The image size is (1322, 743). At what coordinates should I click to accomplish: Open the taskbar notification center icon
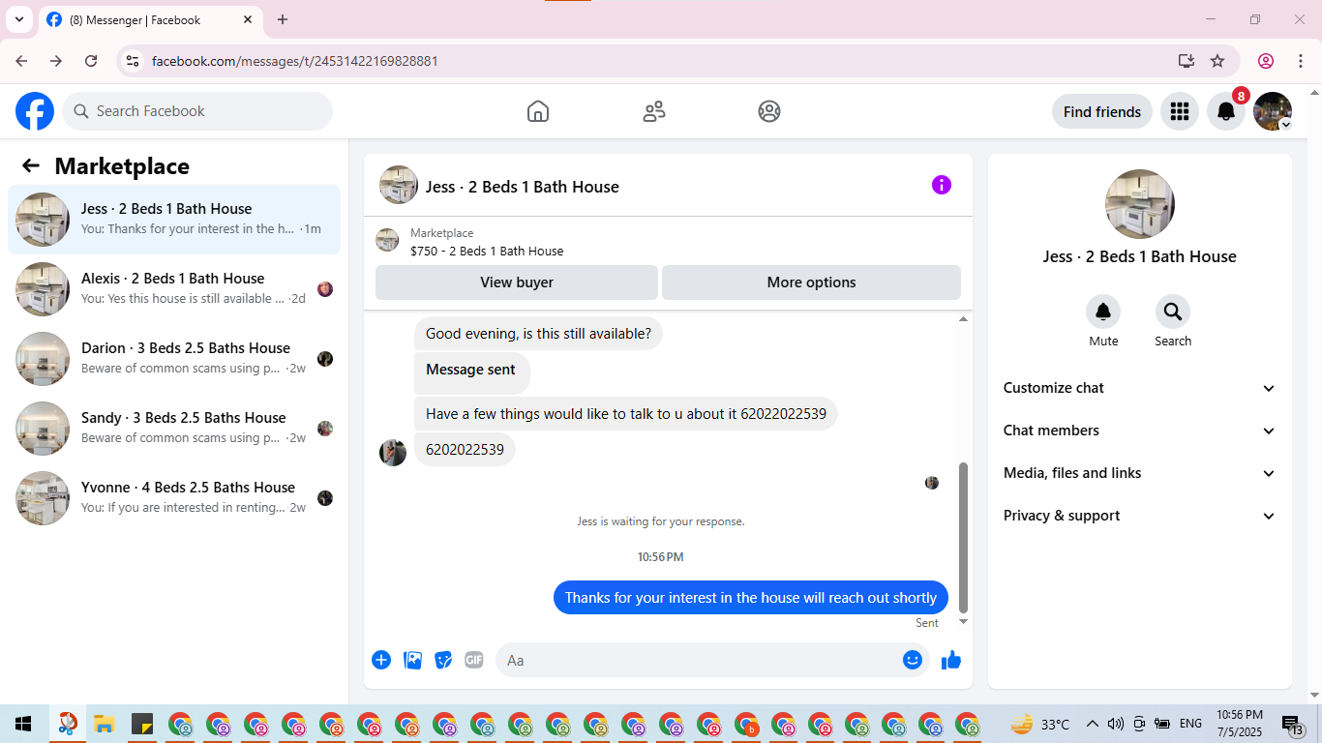click(1292, 724)
